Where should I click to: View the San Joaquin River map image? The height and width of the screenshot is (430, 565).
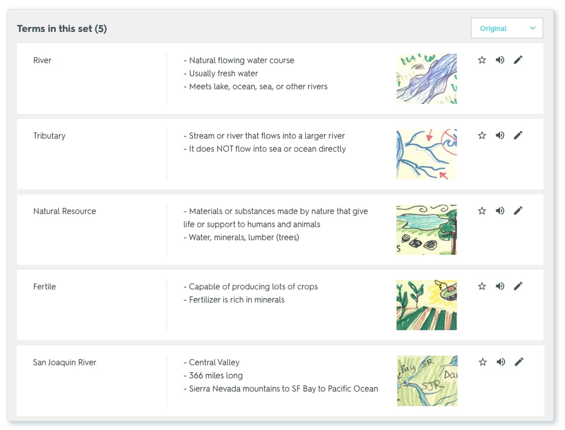(427, 380)
